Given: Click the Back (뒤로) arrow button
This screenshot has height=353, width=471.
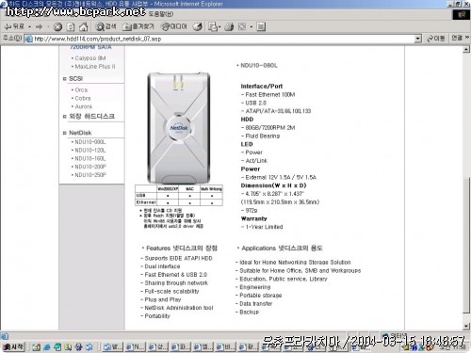Looking at the screenshot, I should tap(14, 26).
